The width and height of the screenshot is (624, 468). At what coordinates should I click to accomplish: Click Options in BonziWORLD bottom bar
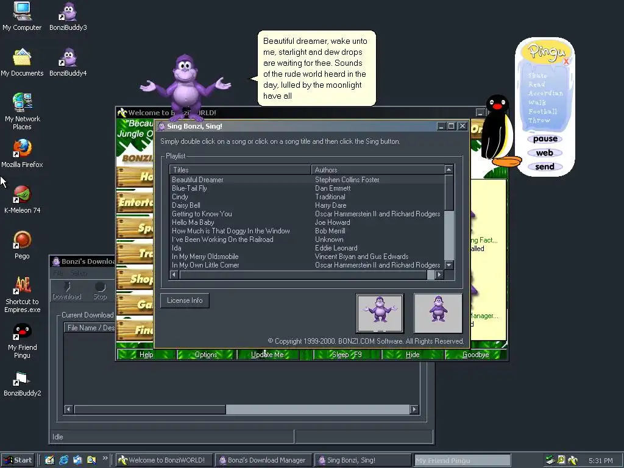point(206,355)
